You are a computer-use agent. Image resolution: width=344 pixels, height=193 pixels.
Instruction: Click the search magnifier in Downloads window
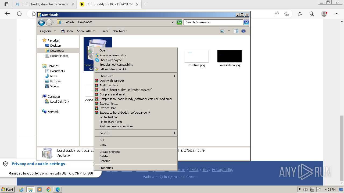[246, 22]
